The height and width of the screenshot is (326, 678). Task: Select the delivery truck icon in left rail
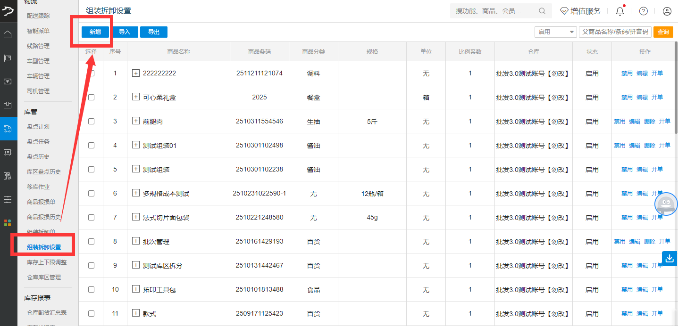[x=8, y=129]
